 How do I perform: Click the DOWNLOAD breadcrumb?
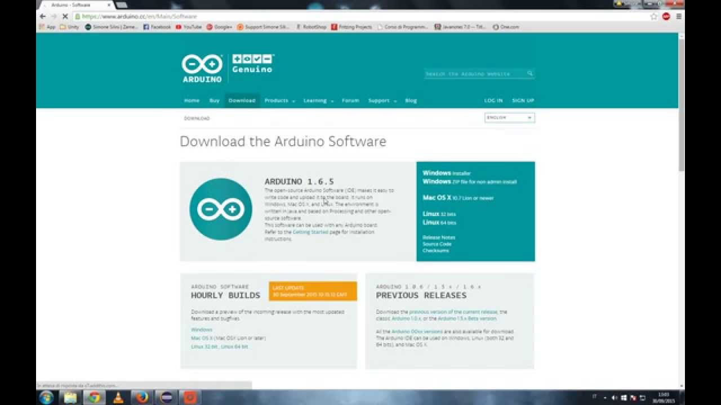tap(197, 118)
